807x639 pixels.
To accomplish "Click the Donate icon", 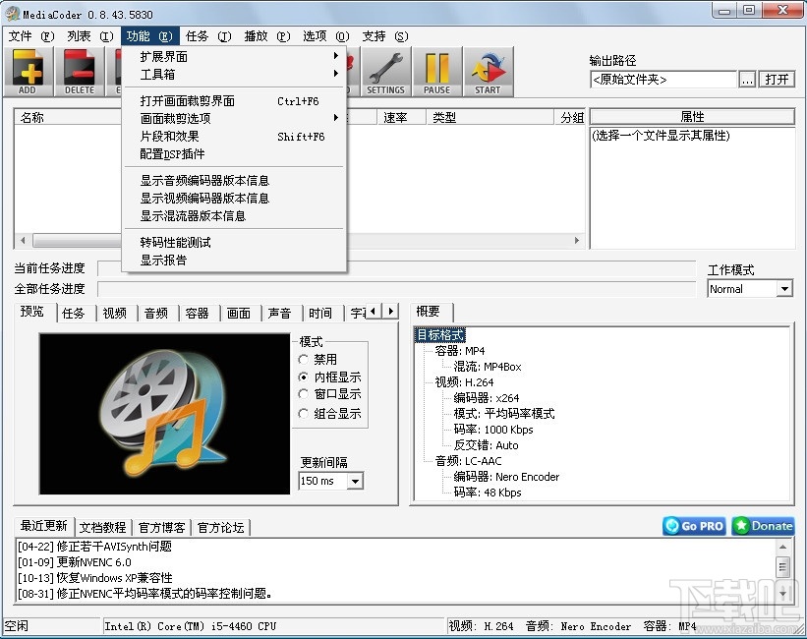I will click(x=762, y=526).
